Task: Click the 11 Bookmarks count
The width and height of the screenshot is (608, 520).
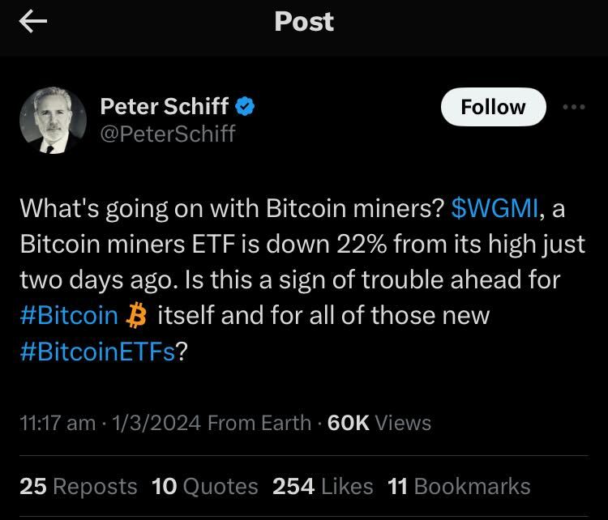Action: pos(459,486)
